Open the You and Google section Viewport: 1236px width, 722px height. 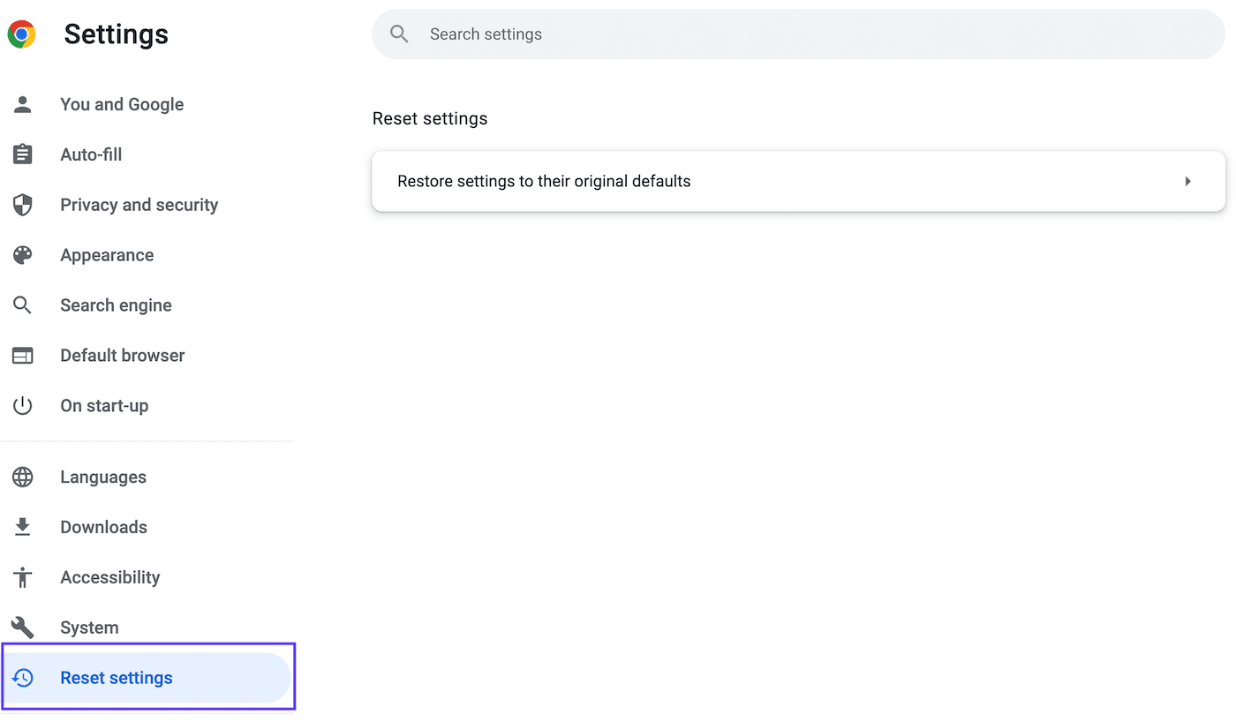pos(122,104)
